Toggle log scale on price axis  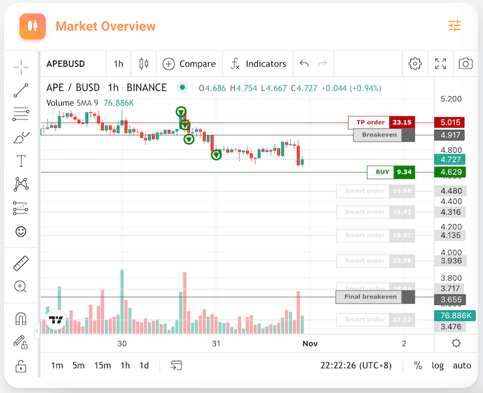tap(438, 366)
